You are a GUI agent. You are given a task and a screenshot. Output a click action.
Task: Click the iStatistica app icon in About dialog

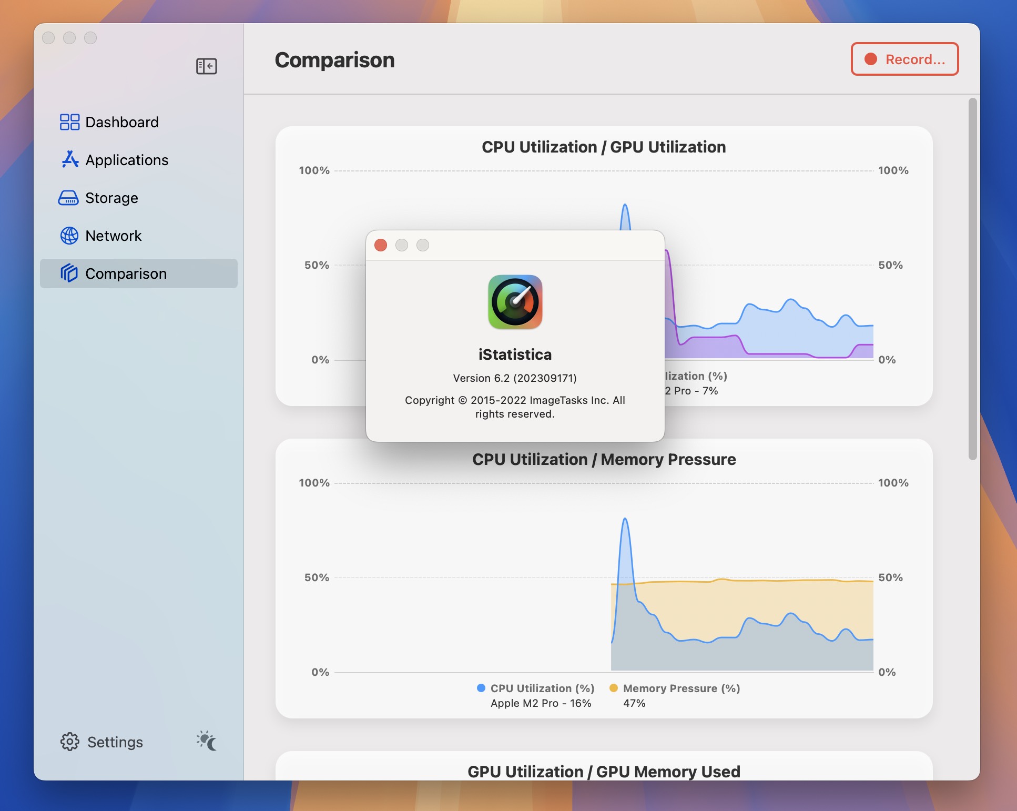(x=515, y=302)
